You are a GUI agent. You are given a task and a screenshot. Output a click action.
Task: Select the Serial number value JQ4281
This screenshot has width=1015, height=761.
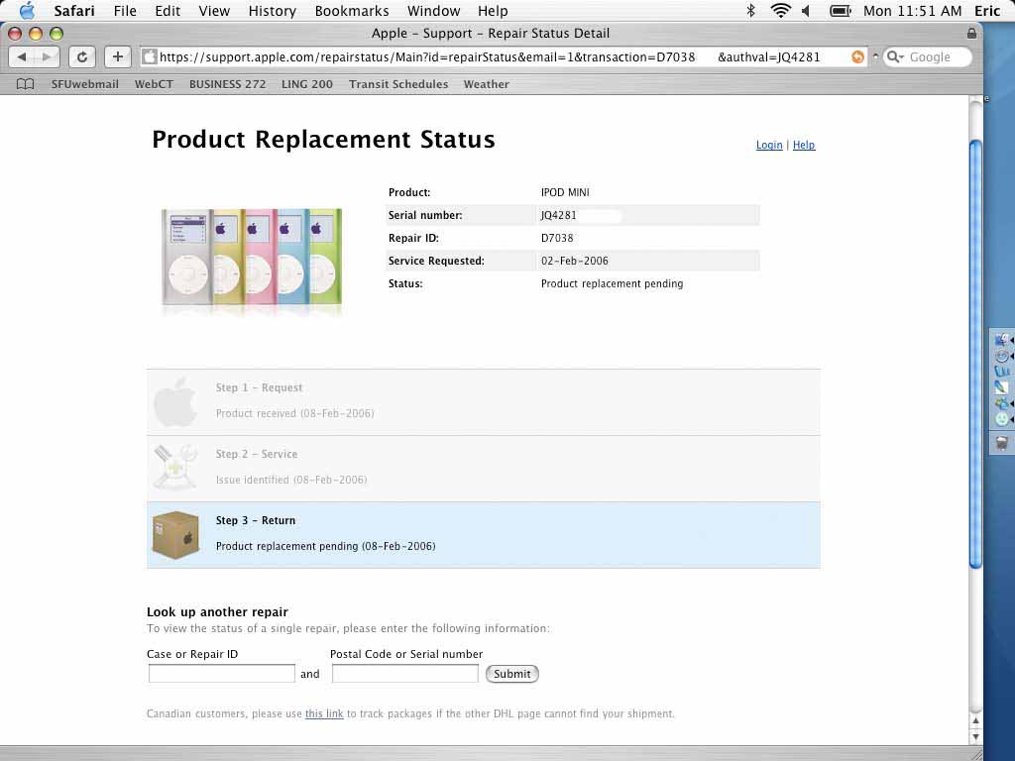(559, 215)
